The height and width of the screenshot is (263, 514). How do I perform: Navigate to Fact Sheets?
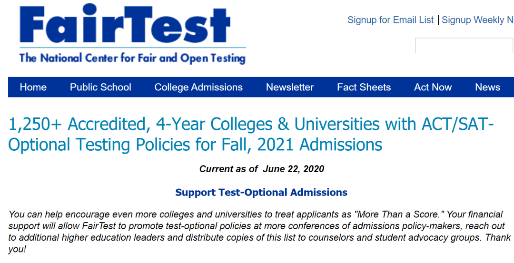(x=364, y=88)
